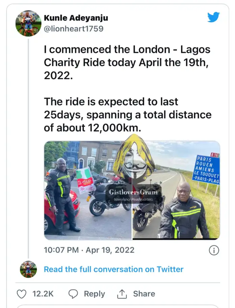This screenshot has width=235, height=308.
Task: Open the Kunle Adeyanju display name
Action: pos(76,18)
